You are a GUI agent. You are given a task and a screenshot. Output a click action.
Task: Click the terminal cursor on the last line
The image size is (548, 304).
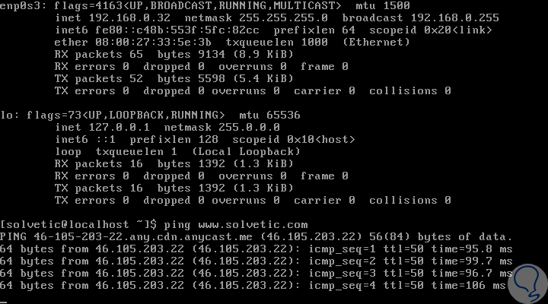pyautogui.click(x=5, y=299)
